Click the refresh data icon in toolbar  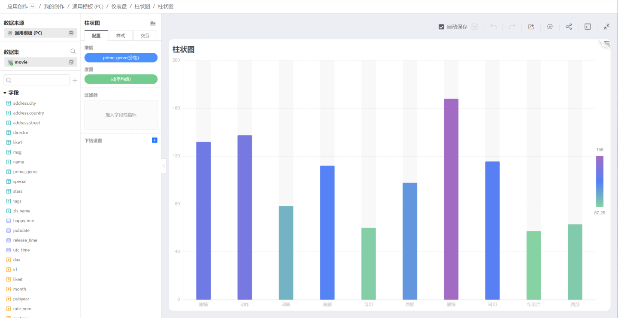click(550, 27)
